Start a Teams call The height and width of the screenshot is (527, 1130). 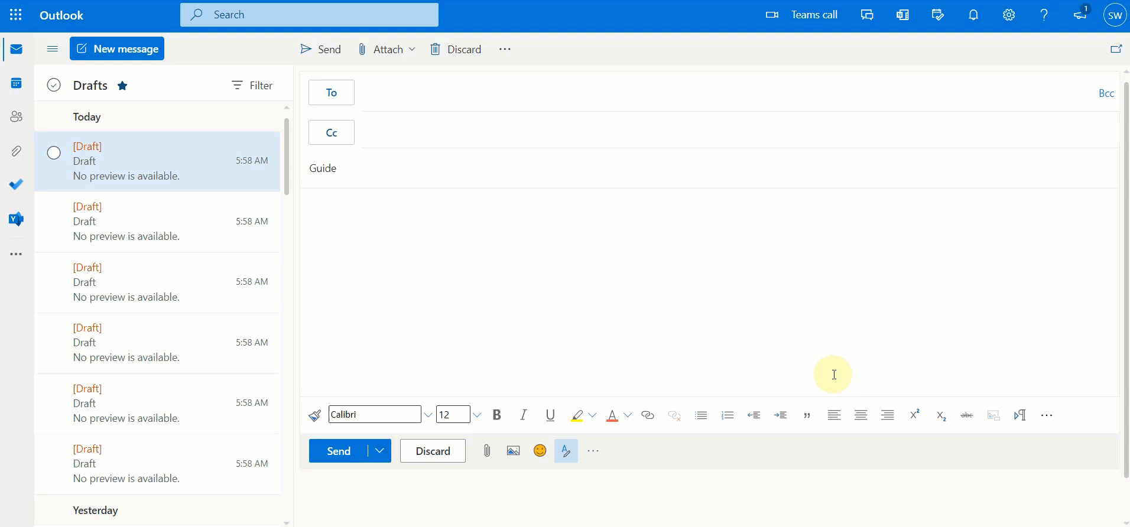point(801,15)
